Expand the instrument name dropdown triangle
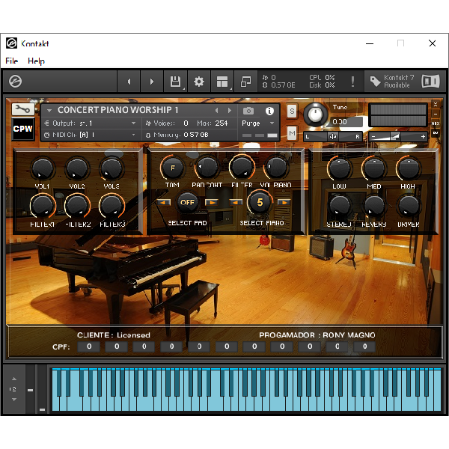Image resolution: width=449 pixels, height=449 pixels. (x=49, y=110)
